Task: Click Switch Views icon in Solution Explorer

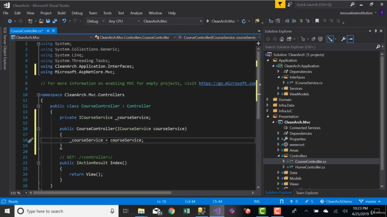Action: [x=289, y=39]
